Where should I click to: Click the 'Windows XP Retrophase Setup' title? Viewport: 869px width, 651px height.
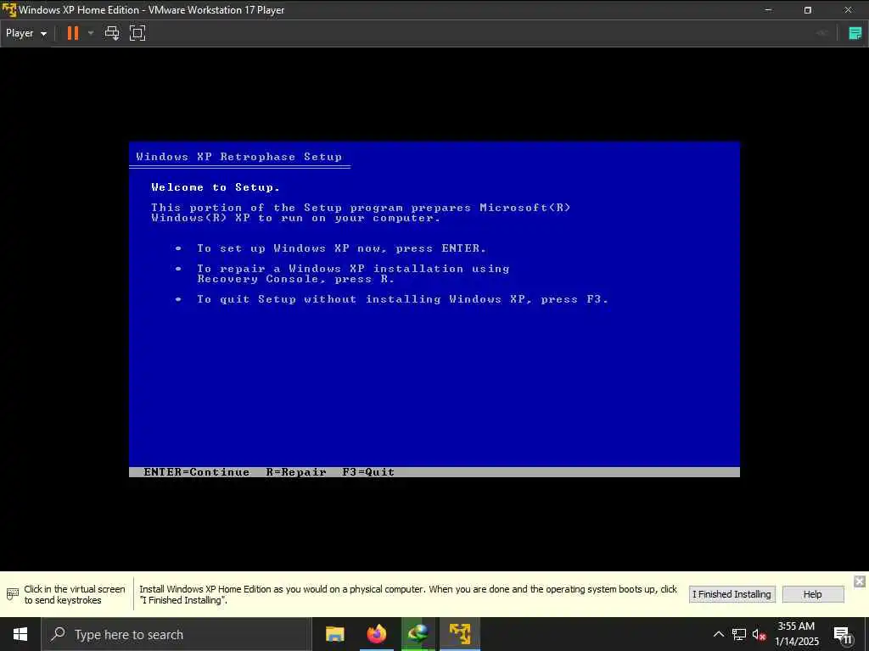tap(238, 157)
